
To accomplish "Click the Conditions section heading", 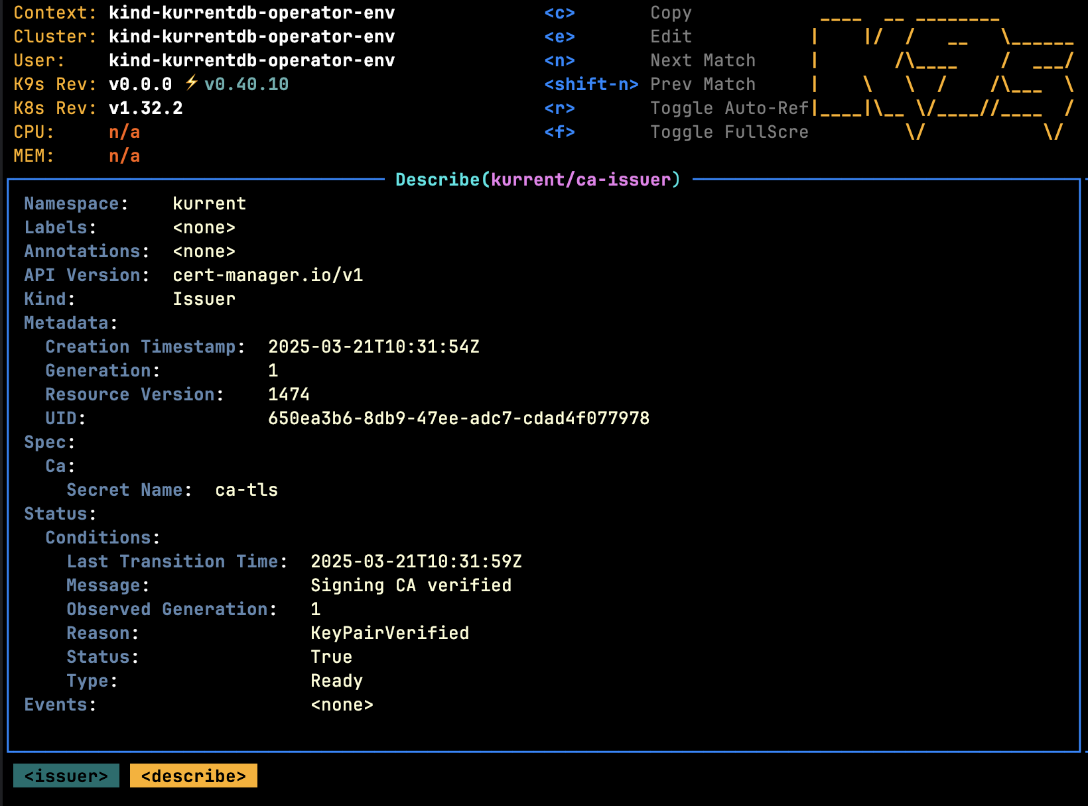I will coord(102,538).
